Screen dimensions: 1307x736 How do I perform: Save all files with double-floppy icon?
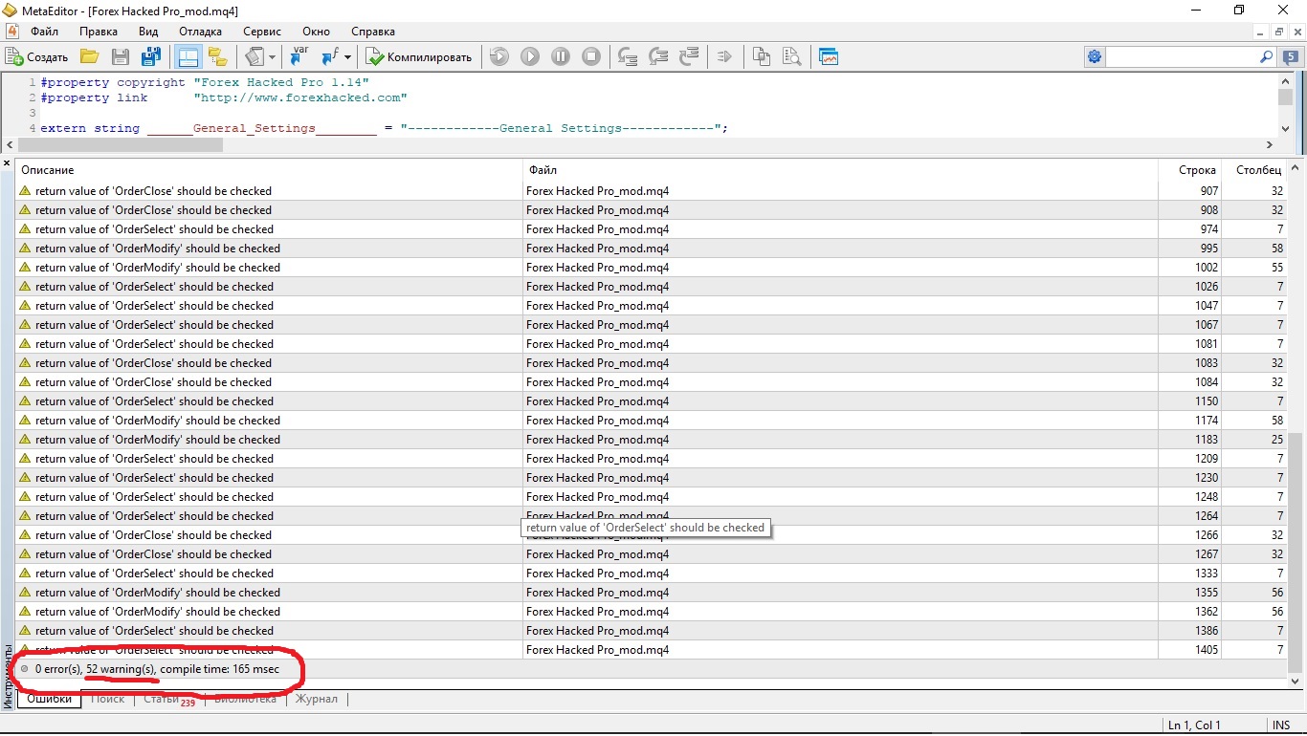151,57
